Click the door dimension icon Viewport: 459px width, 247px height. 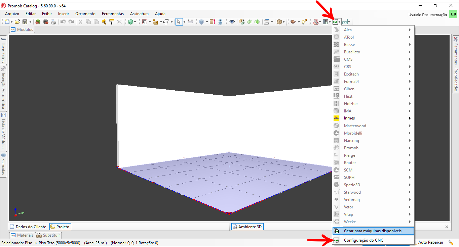(213, 22)
